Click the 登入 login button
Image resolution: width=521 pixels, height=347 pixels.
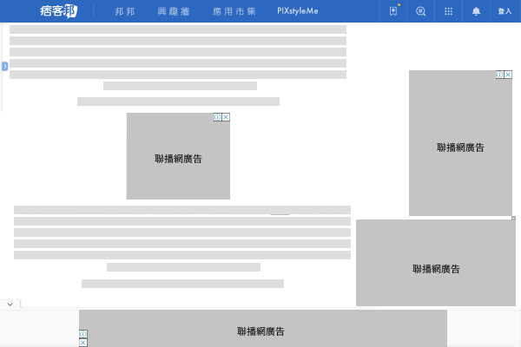click(x=505, y=11)
